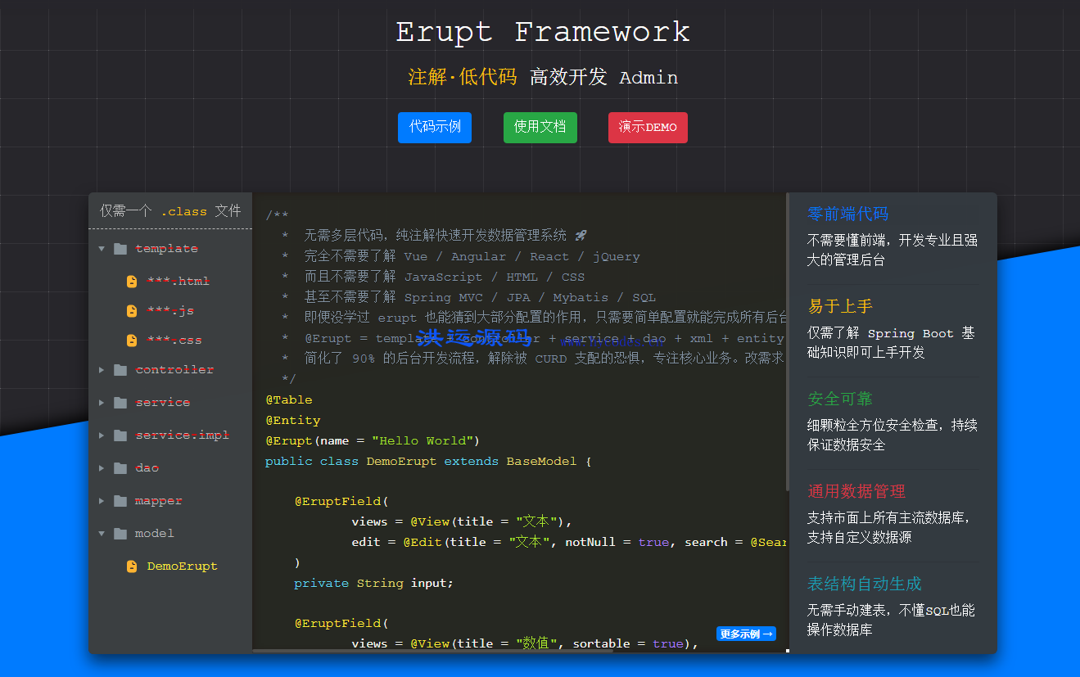Viewport: 1080px width, 677px height.
Task: Click the 代码示例 blue button
Action: coord(435,128)
